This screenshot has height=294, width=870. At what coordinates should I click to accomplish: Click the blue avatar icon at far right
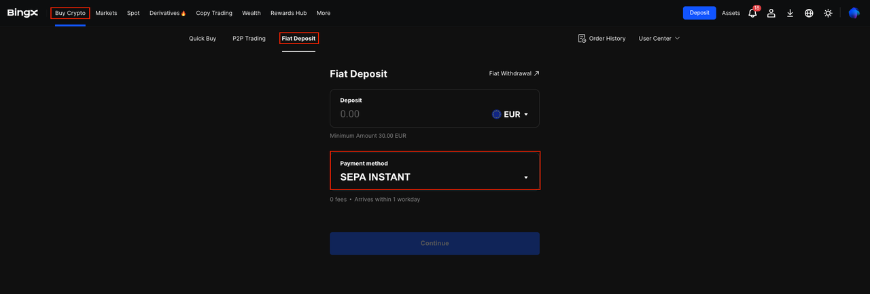(854, 13)
